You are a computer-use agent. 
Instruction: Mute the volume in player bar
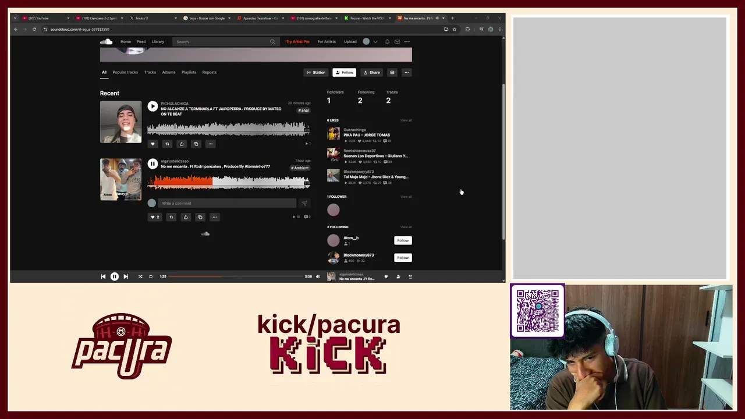(x=318, y=276)
